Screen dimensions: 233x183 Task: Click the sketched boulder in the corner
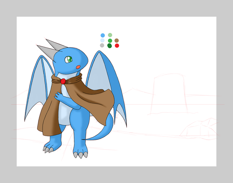[x=199, y=129]
